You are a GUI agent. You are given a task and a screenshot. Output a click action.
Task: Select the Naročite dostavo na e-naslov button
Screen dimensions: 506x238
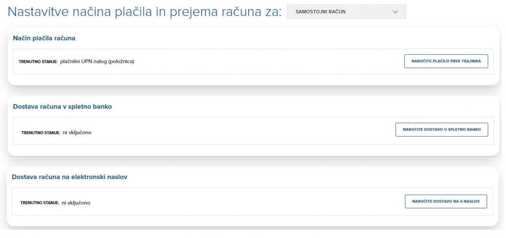[446, 201]
